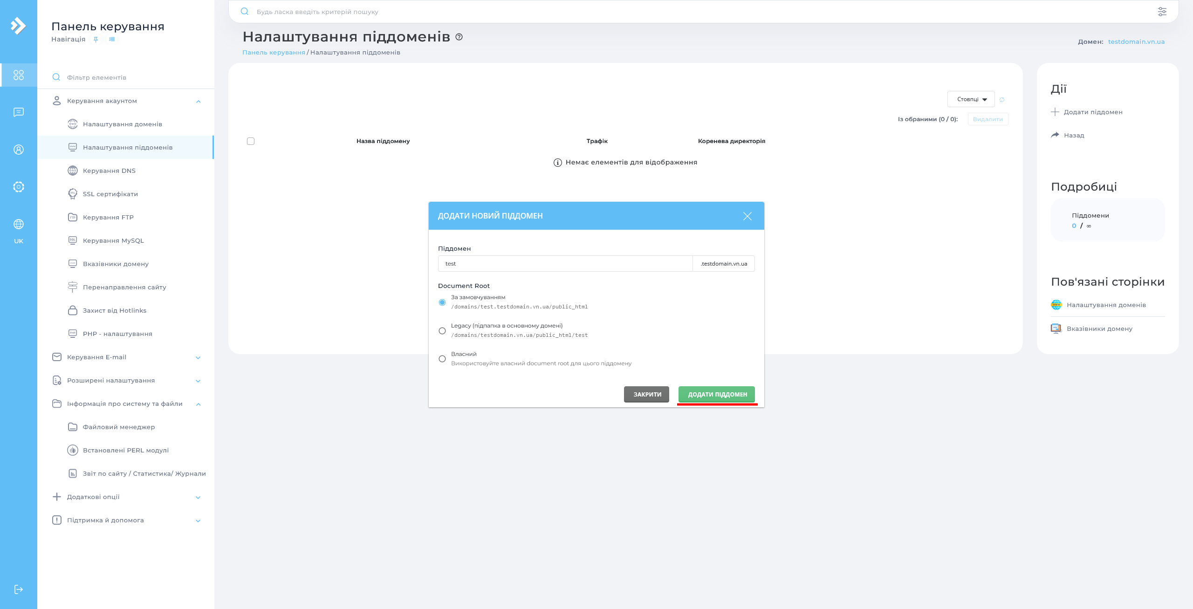
Task: Expand the Керування E-mail section
Action: point(96,357)
